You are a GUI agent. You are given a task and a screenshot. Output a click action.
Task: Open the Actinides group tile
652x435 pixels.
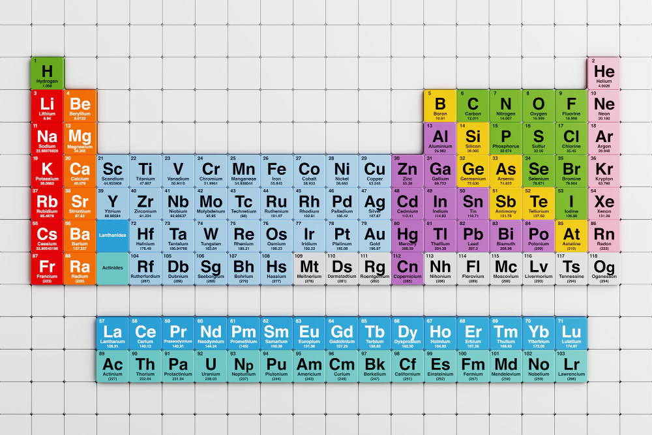coord(112,267)
